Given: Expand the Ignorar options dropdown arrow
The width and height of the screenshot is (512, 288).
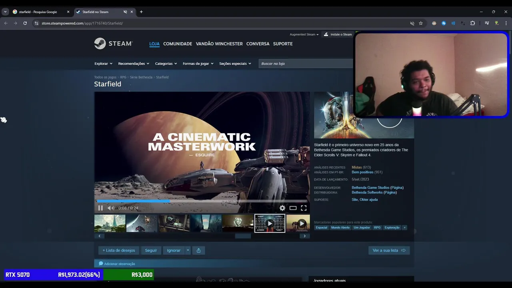Looking at the screenshot, I should click(188, 250).
